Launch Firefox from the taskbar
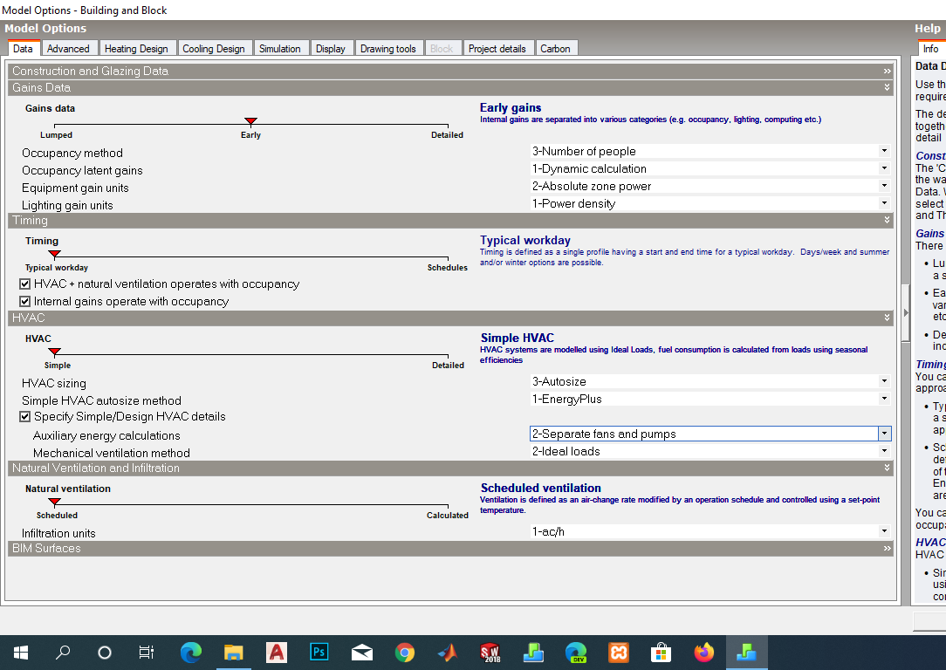 pos(703,653)
